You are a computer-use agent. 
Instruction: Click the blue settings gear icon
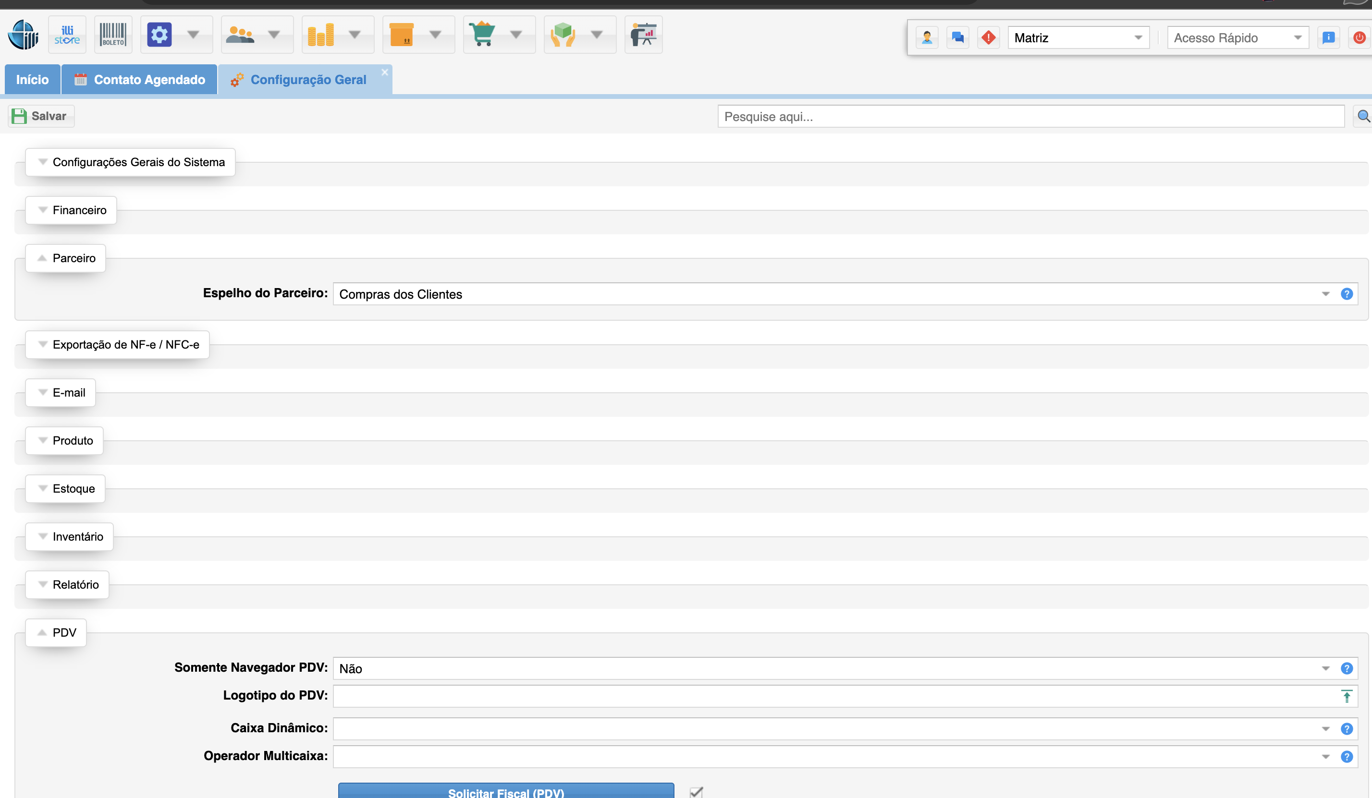point(159,35)
